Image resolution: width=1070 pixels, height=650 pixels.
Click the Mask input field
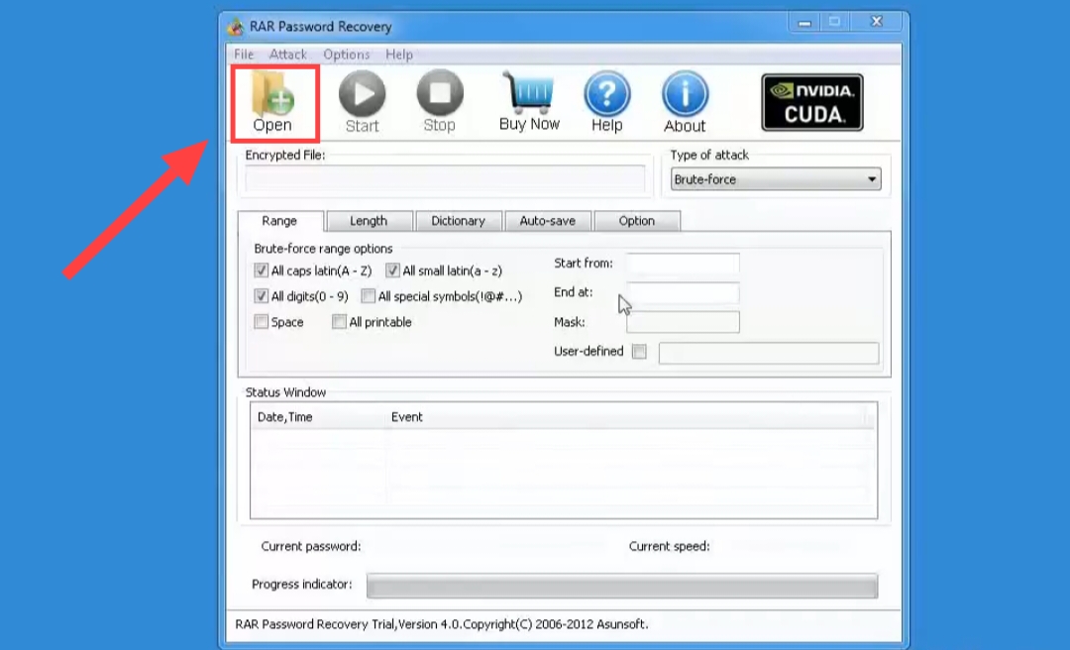click(683, 322)
